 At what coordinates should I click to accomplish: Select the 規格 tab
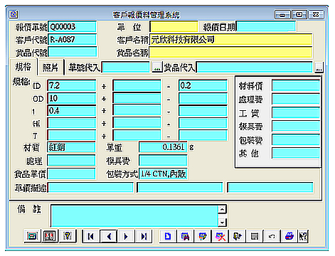[23, 67]
